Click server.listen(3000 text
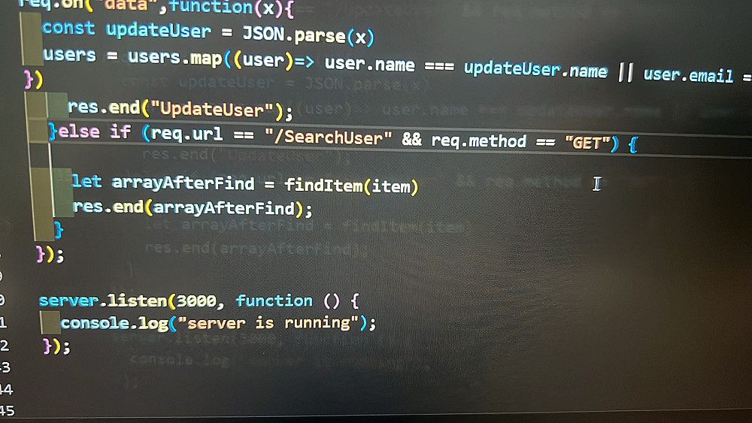Viewport: 752px width, 423px height. (x=128, y=301)
